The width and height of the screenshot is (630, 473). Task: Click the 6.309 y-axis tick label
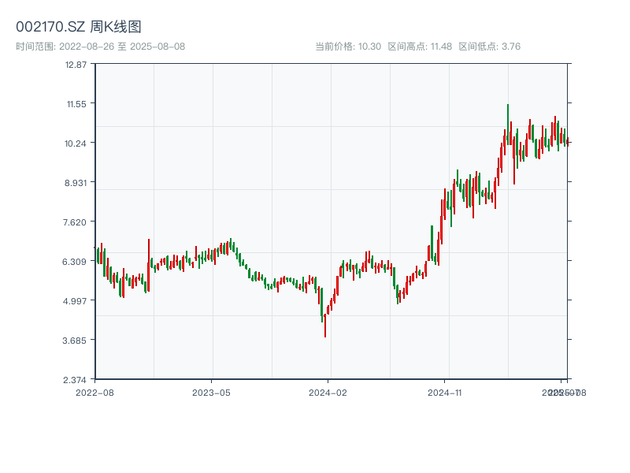pyautogui.click(x=76, y=261)
